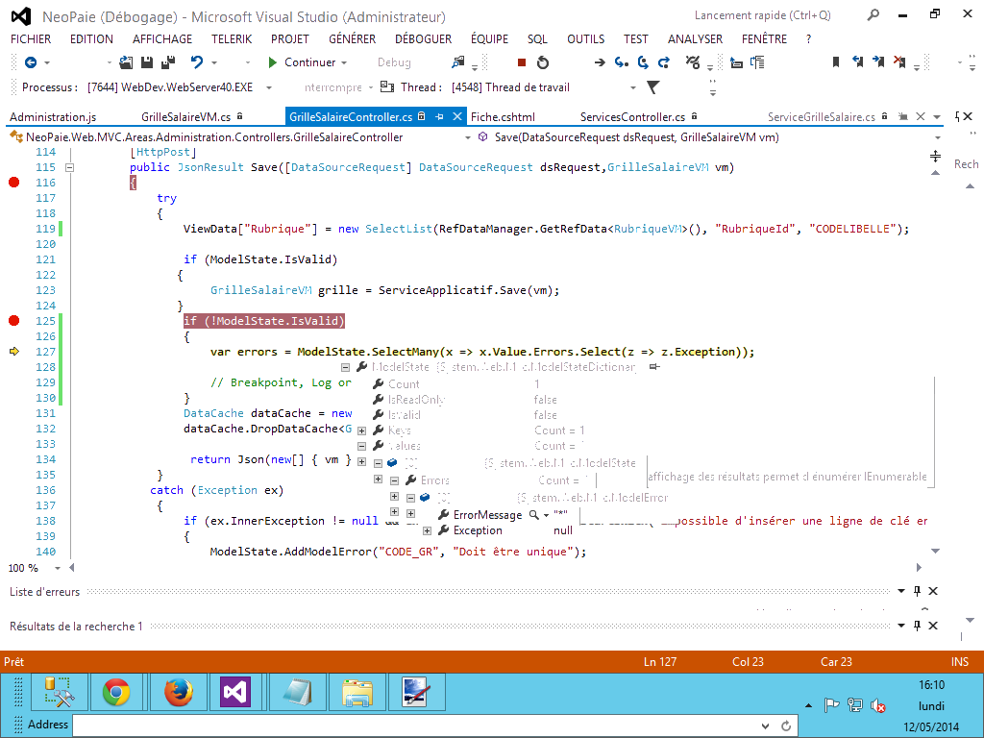
Task: Open Firefox from the taskbar
Action: coord(176,691)
